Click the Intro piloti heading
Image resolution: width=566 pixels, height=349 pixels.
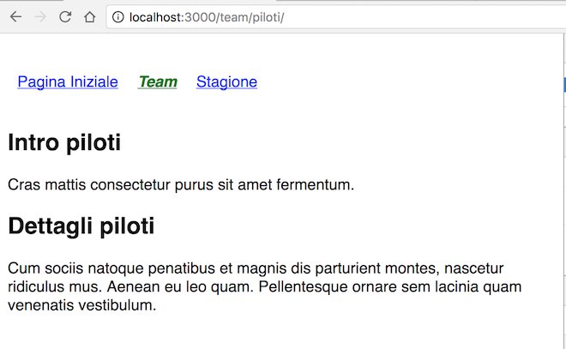click(x=64, y=143)
